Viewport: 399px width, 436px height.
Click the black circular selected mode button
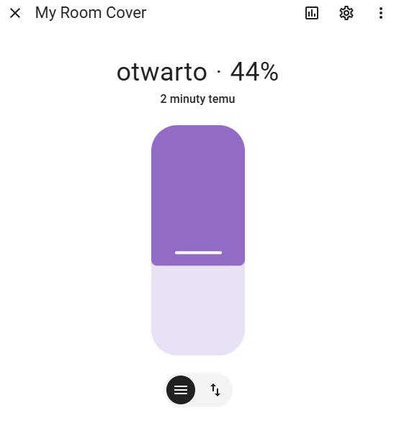[181, 389]
